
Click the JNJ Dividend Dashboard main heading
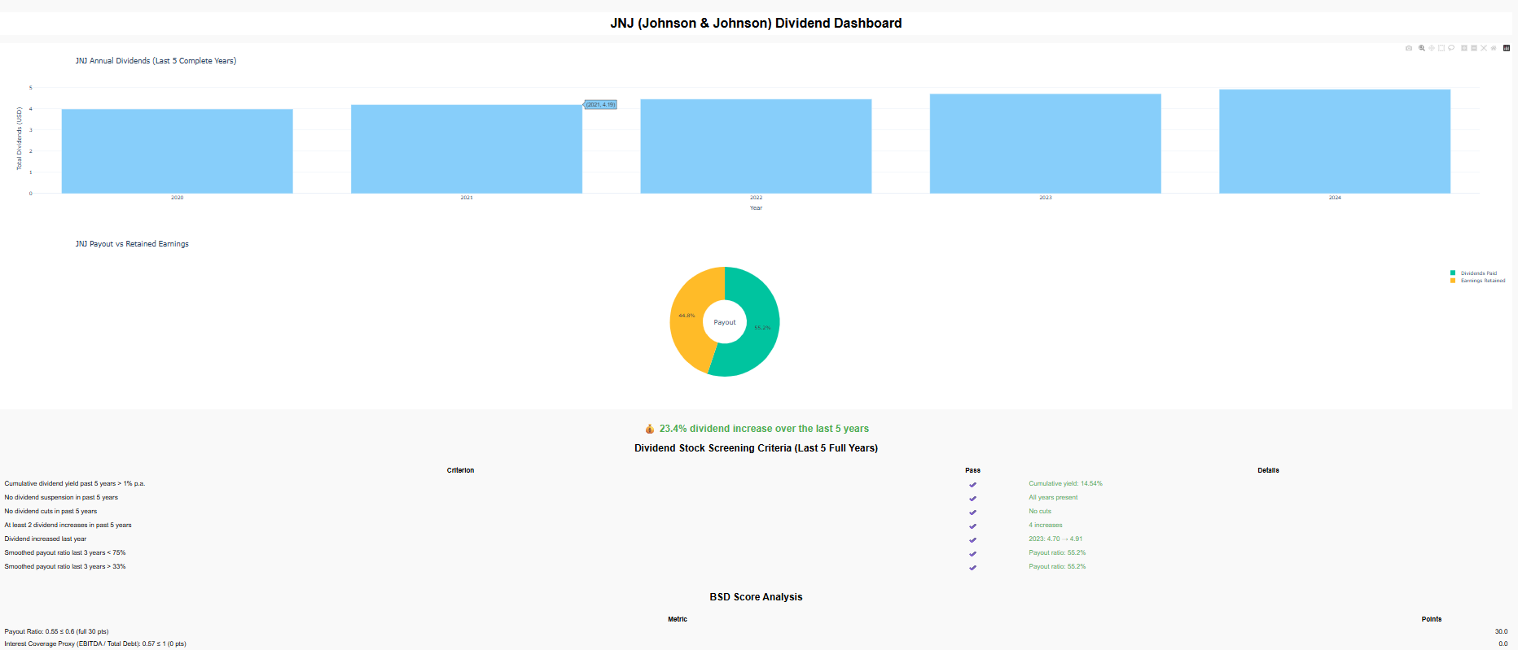click(756, 24)
